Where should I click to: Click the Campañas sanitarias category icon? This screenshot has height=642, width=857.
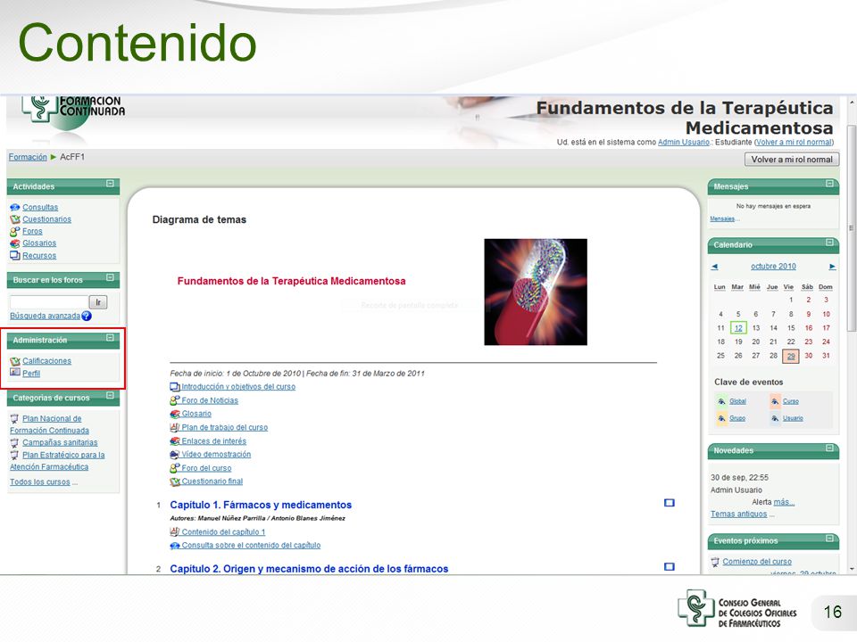click(x=15, y=443)
